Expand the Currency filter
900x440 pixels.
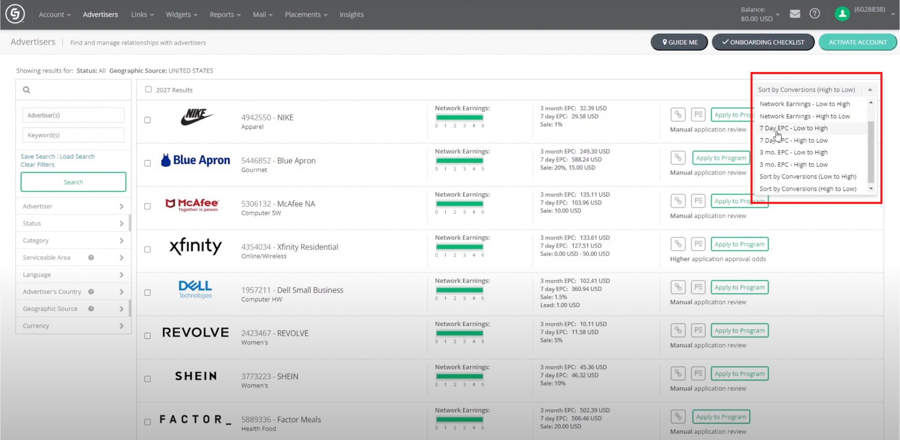coord(73,326)
